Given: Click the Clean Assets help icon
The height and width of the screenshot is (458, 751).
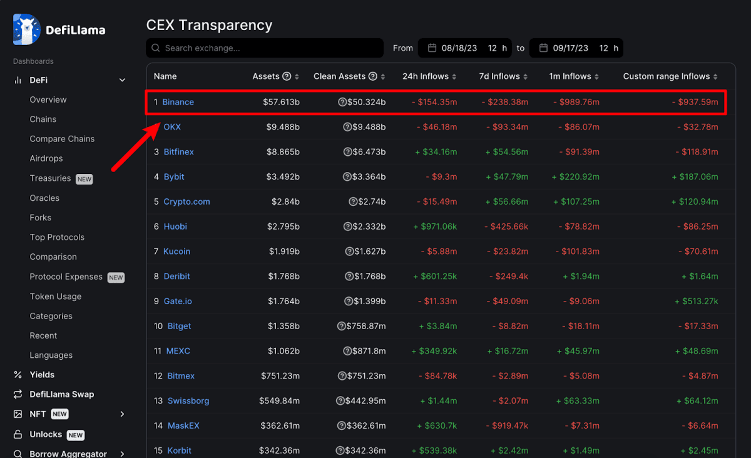Looking at the screenshot, I should click(x=373, y=76).
